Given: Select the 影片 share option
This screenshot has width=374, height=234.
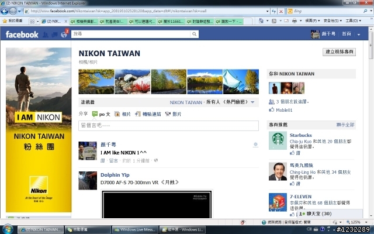Looking at the screenshot, I should (173, 114).
